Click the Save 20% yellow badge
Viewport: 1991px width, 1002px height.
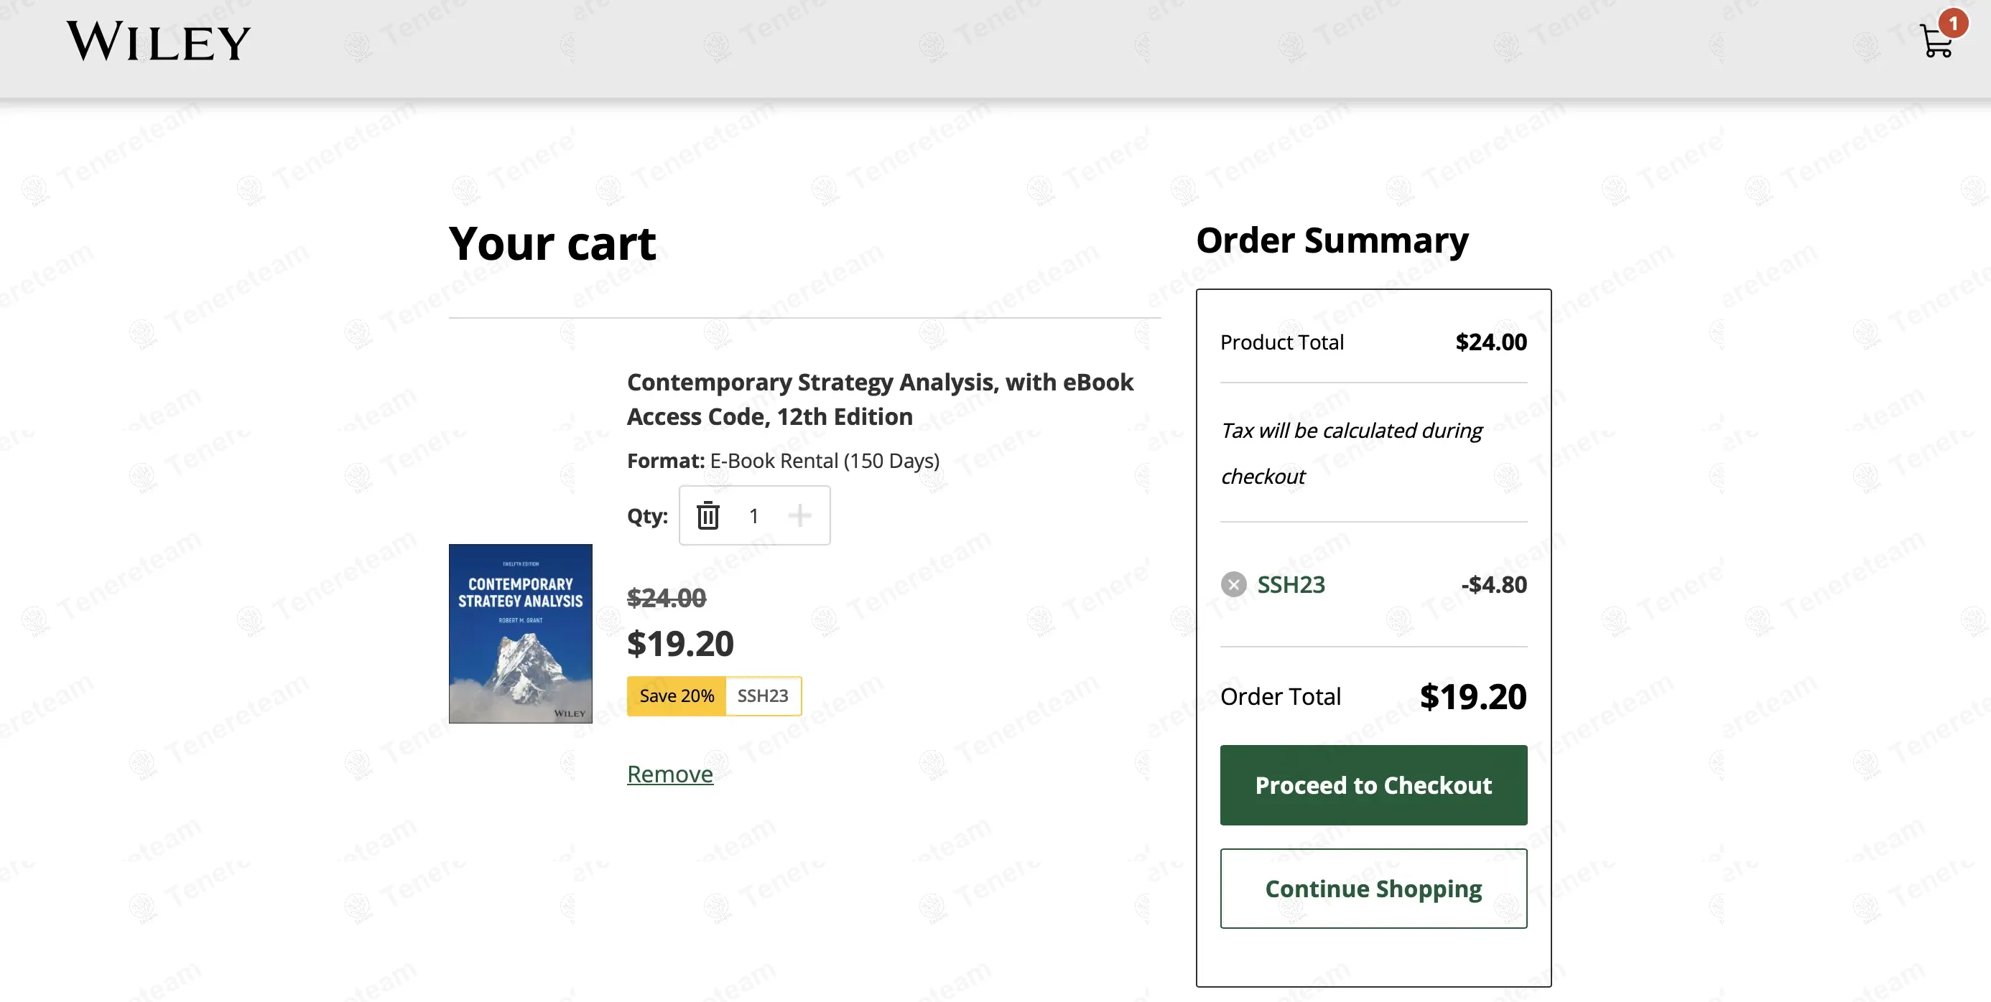677,696
